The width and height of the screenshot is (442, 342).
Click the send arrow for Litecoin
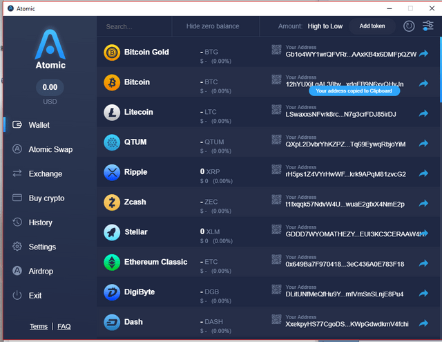coord(423,113)
